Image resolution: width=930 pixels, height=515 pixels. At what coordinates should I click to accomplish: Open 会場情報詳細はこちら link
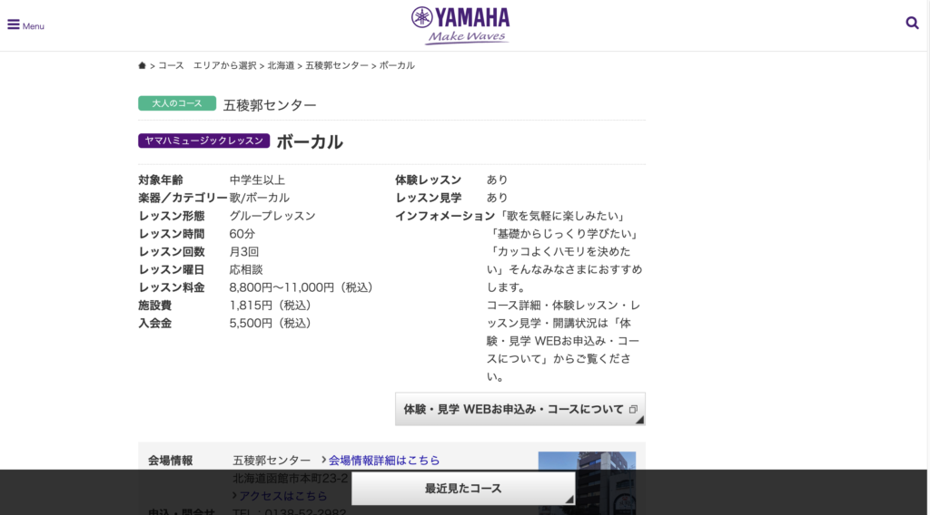click(384, 460)
